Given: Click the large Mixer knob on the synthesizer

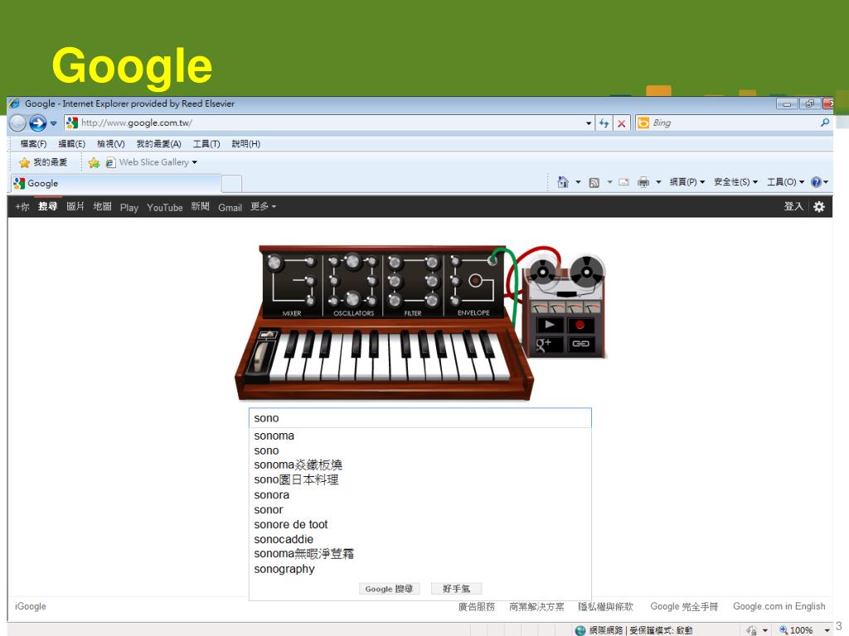Looking at the screenshot, I should click(274, 264).
